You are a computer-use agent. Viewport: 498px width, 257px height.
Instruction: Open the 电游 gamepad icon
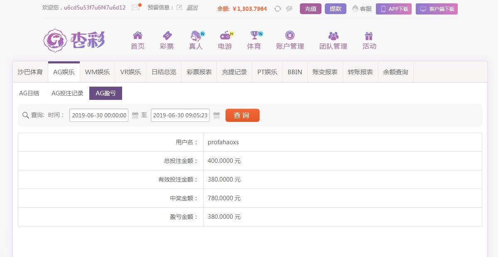225,36
